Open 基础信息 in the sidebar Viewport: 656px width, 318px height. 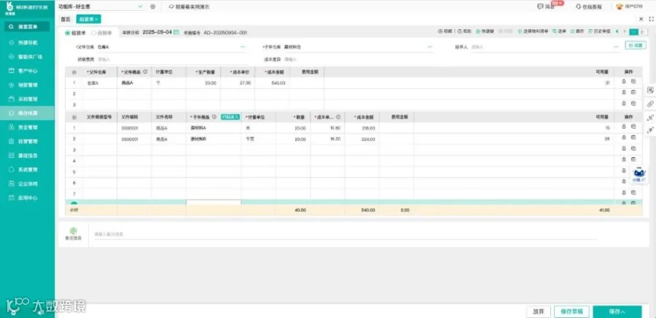click(x=27, y=156)
